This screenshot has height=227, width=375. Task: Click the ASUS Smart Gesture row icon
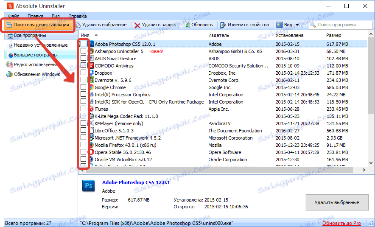[x=91, y=59]
